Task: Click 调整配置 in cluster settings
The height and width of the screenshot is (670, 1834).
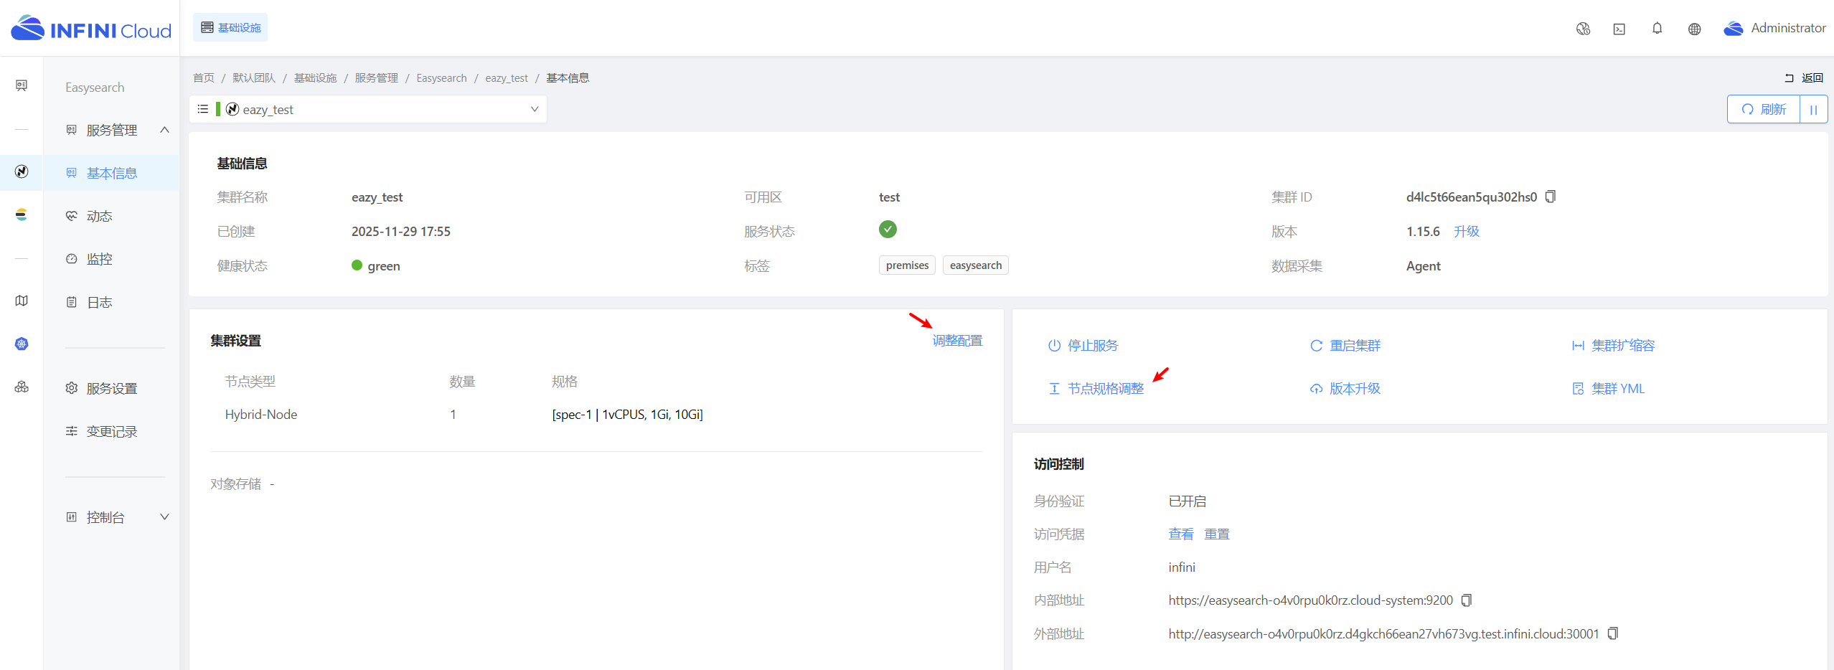Action: 957,341
